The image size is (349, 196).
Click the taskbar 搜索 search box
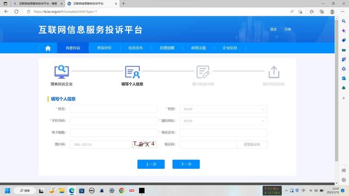pyautogui.click(x=25, y=191)
